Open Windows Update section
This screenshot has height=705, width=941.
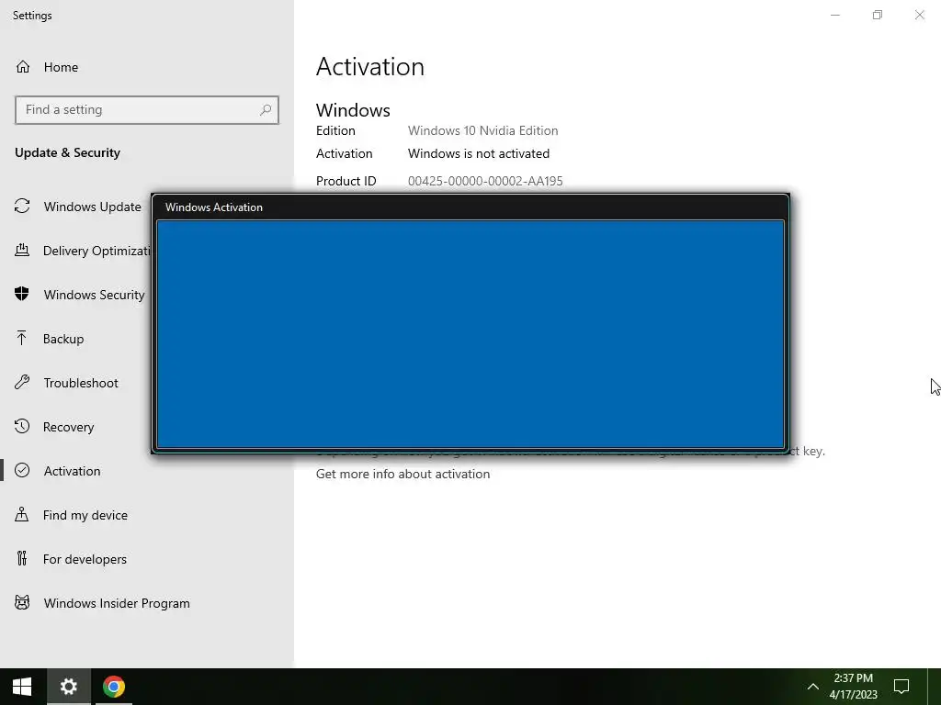[x=93, y=207]
